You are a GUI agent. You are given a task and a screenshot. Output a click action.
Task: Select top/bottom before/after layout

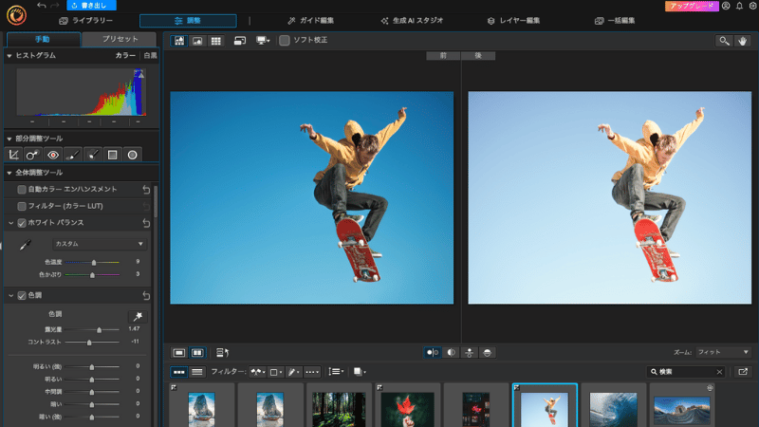(x=469, y=352)
